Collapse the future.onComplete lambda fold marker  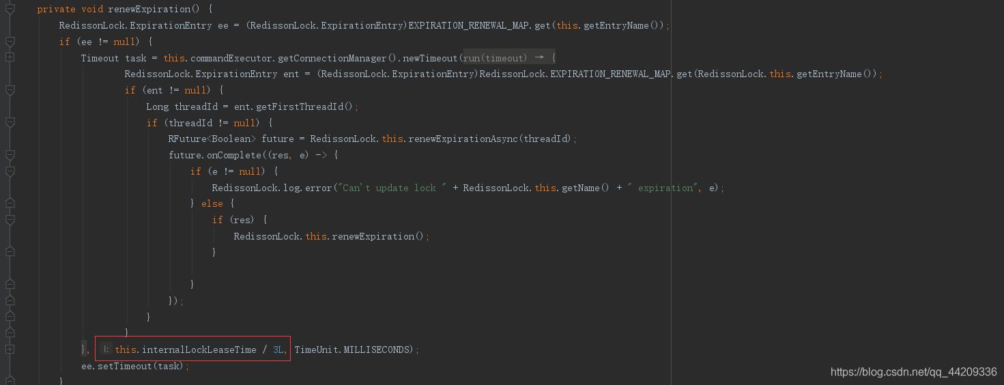10,155
